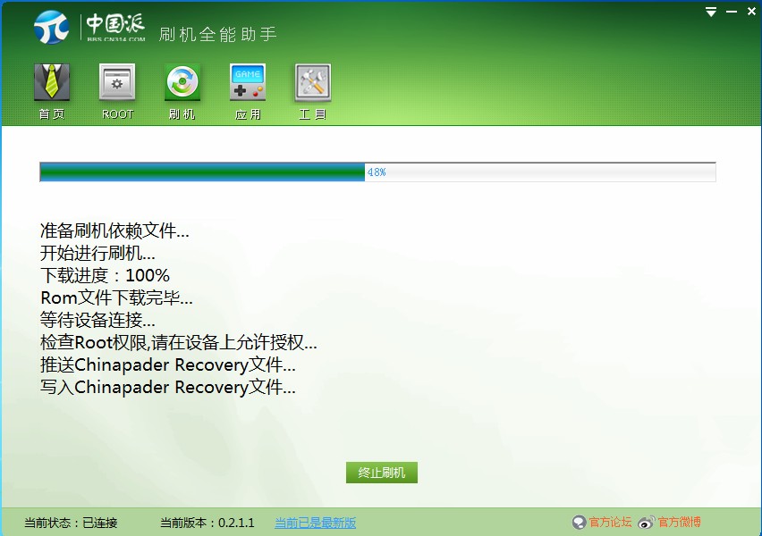Select the log line 开始进行刷机...
762x536 pixels.
click(97, 253)
